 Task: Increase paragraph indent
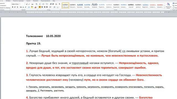53,4
